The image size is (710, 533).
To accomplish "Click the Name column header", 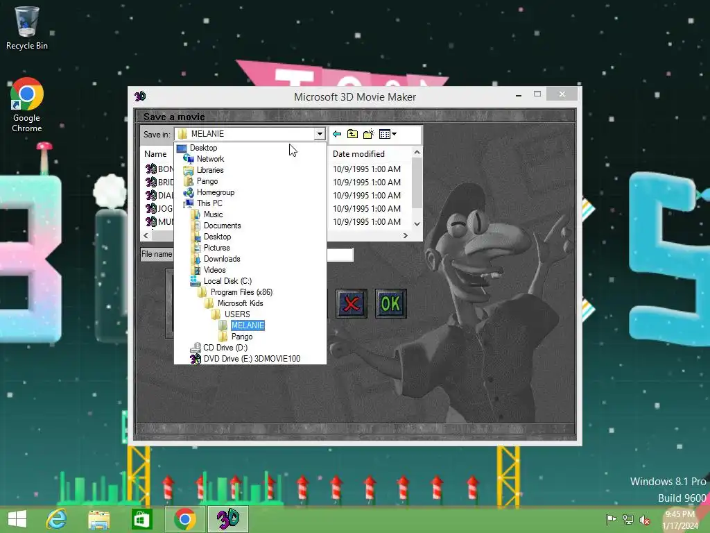I will pyautogui.click(x=155, y=154).
